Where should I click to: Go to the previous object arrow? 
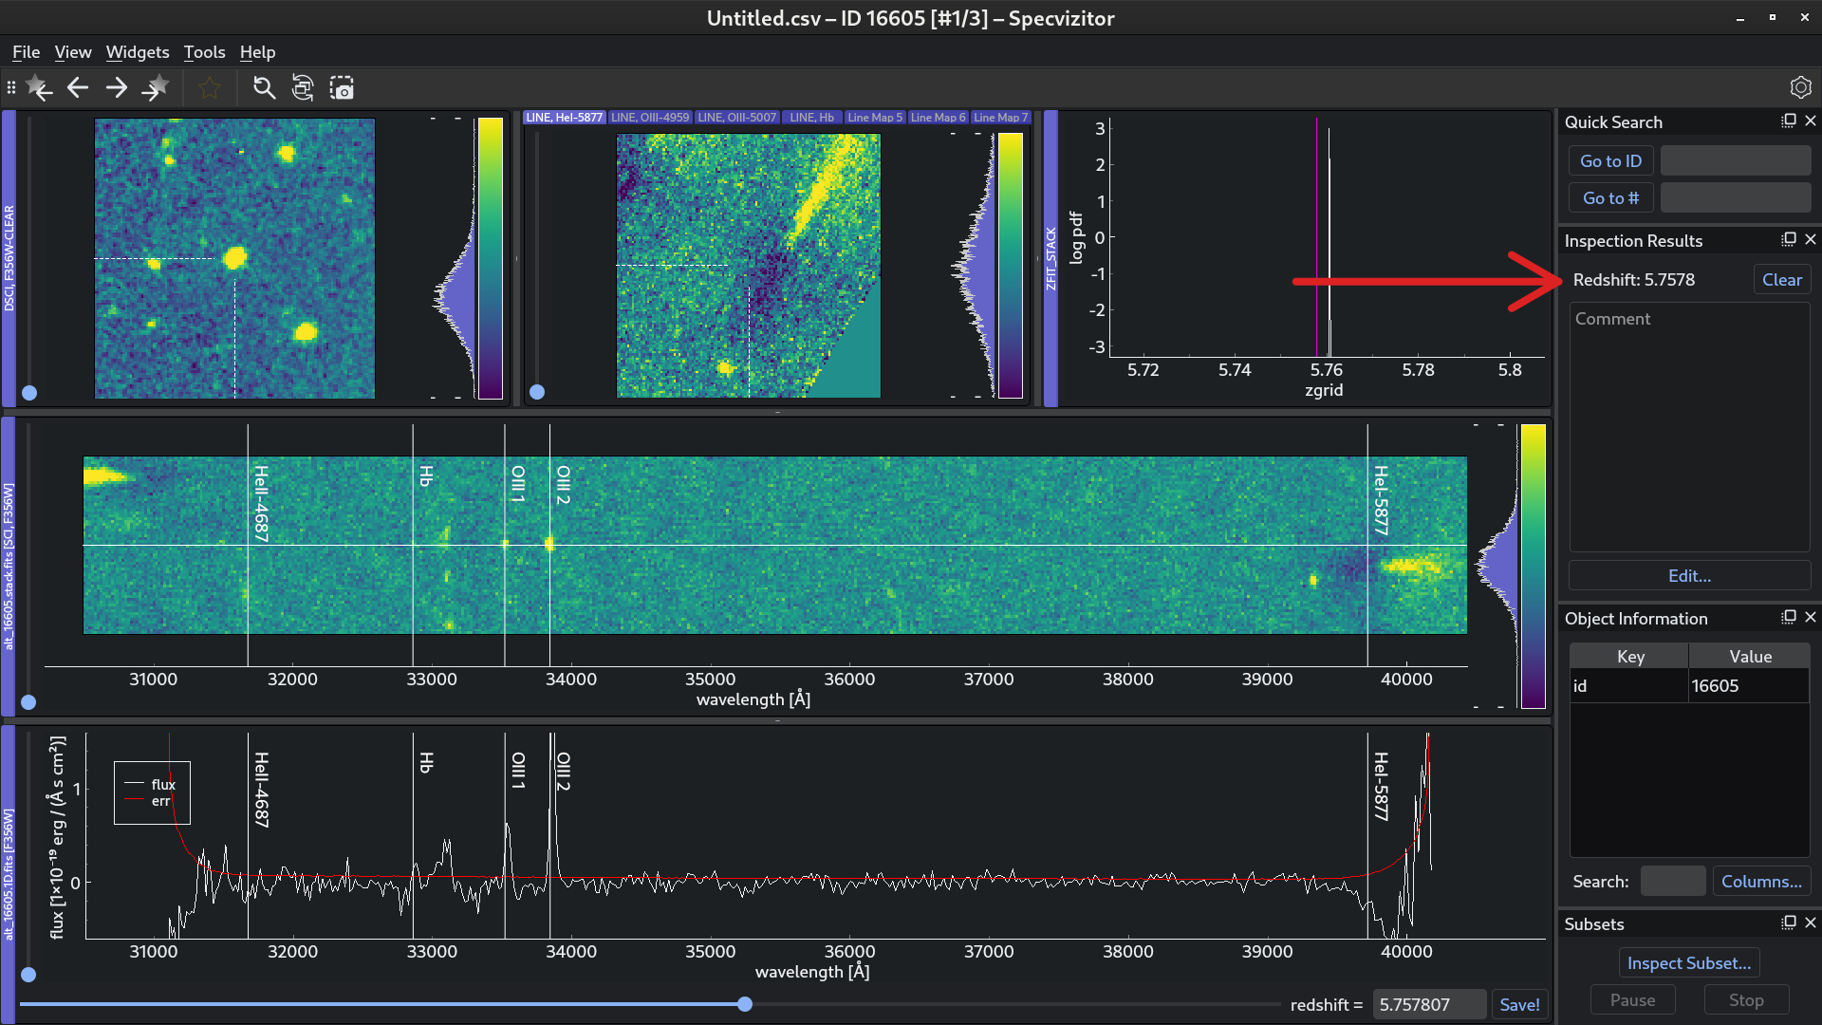click(x=78, y=88)
